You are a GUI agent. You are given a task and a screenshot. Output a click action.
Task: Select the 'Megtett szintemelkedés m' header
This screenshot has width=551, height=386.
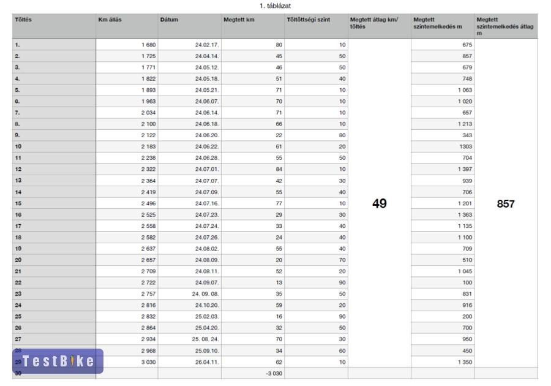point(443,26)
